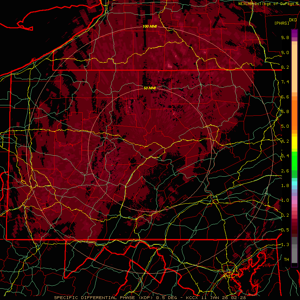
Task: Click the 9.0 value on the color scale
Action: (285, 52)
